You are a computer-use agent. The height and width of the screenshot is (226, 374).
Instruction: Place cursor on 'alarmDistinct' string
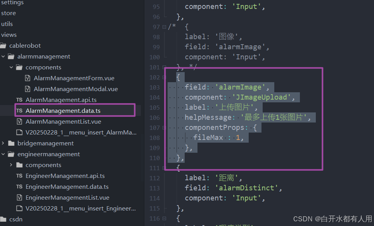(246, 188)
